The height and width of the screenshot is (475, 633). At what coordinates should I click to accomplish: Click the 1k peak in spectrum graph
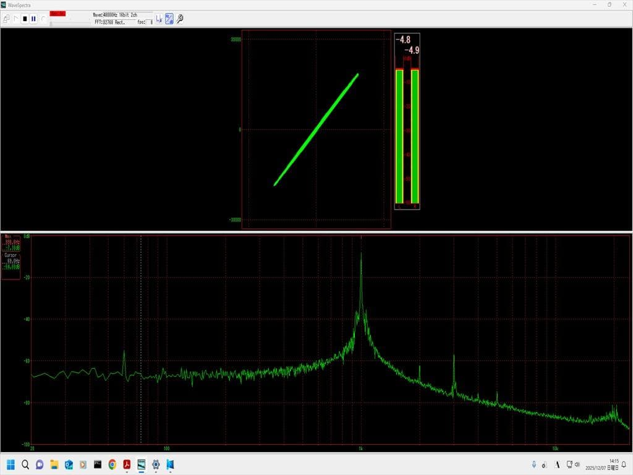(361, 260)
